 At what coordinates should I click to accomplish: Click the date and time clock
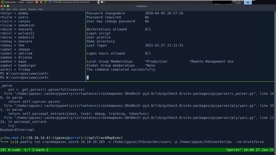[x=238, y=2]
